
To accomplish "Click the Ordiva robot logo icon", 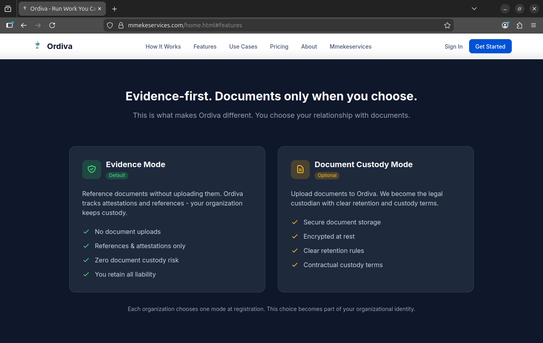I will point(38,45).
